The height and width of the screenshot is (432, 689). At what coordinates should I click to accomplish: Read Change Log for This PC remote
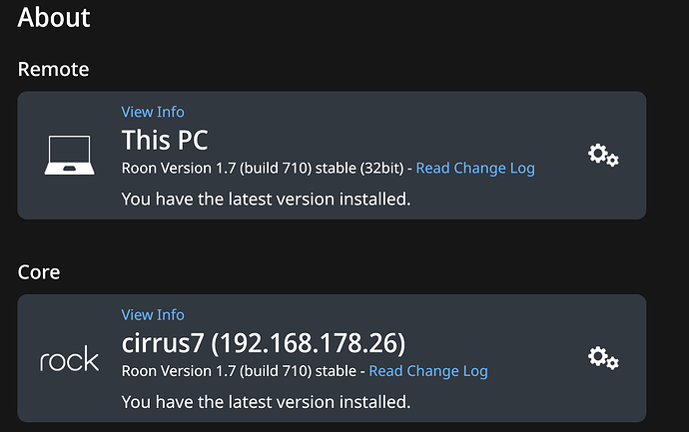point(475,168)
